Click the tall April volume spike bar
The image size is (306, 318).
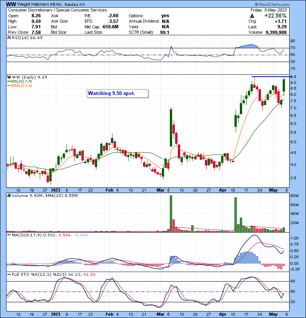[x=236, y=215]
